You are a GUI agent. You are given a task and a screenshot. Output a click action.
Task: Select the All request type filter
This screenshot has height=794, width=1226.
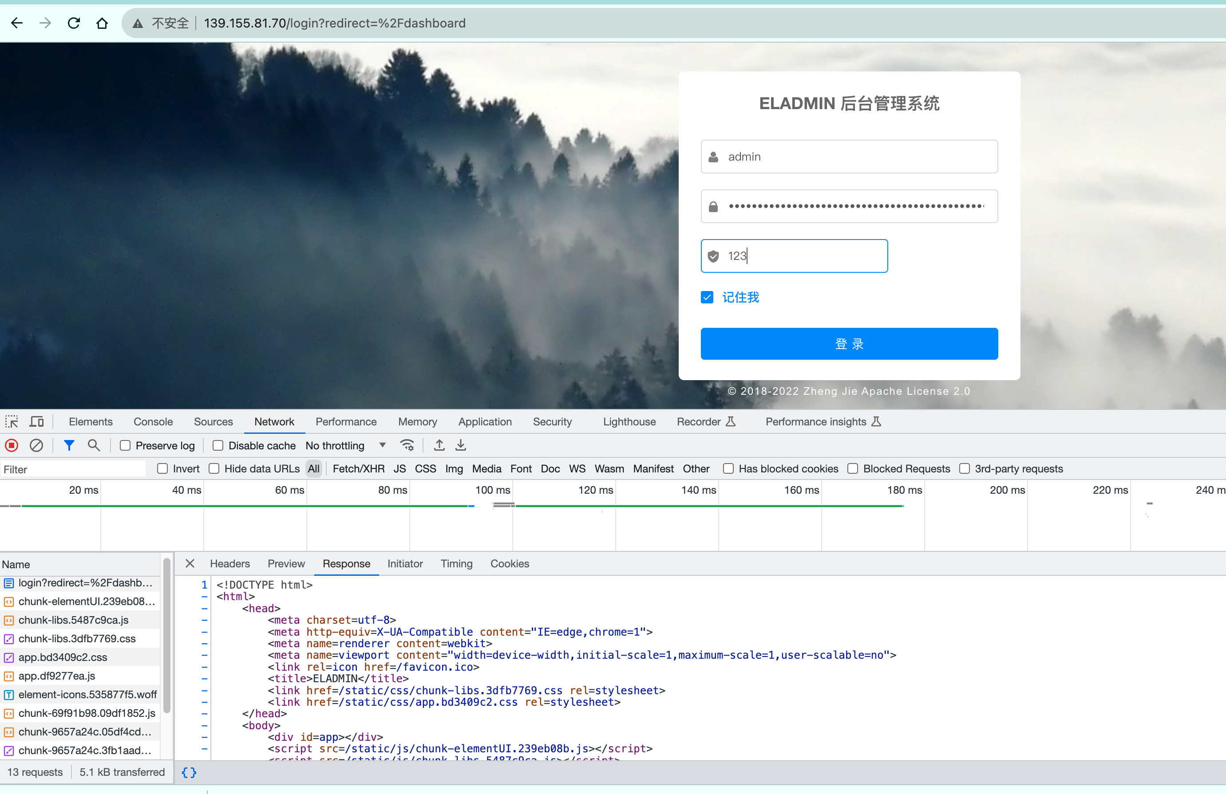click(x=314, y=468)
